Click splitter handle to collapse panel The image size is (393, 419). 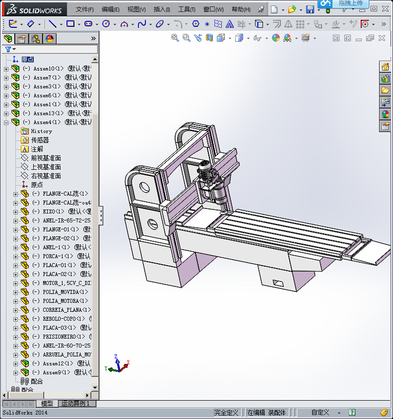pyautogui.click(x=101, y=215)
